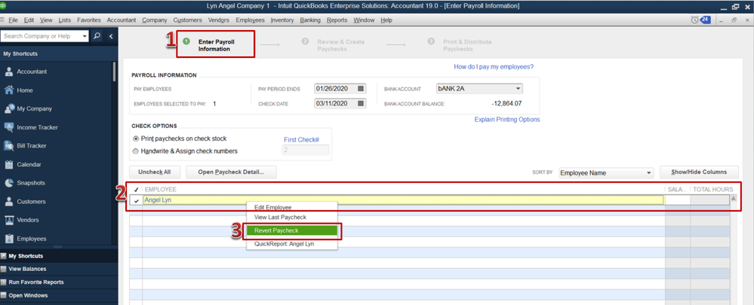754x305 pixels.
Task: Click the EMPLOYEE column header
Action: click(161, 190)
